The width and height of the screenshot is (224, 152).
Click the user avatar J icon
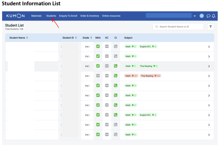(202, 16)
